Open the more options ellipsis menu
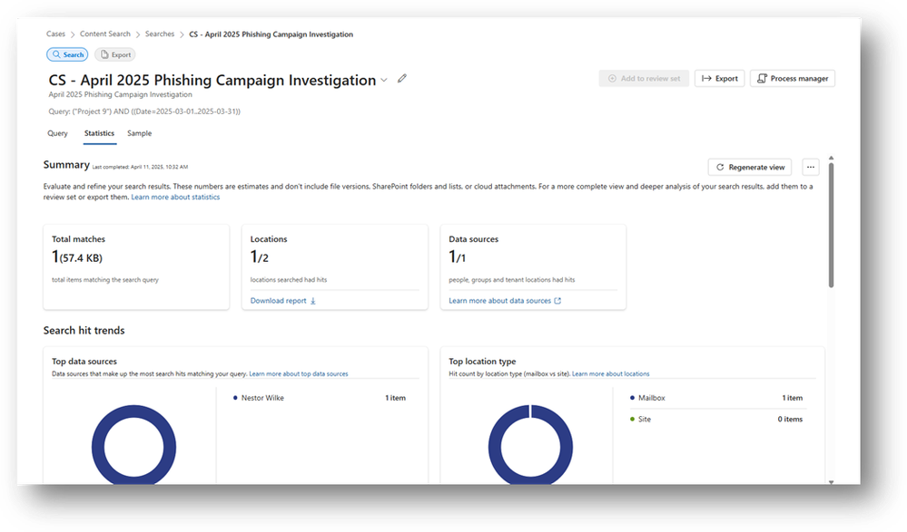 (811, 167)
